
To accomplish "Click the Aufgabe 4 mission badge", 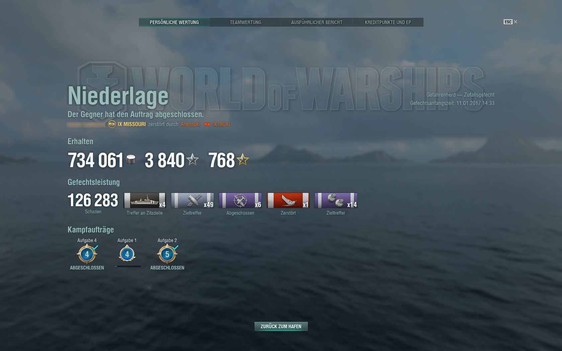I will pyautogui.click(x=87, y=254).
